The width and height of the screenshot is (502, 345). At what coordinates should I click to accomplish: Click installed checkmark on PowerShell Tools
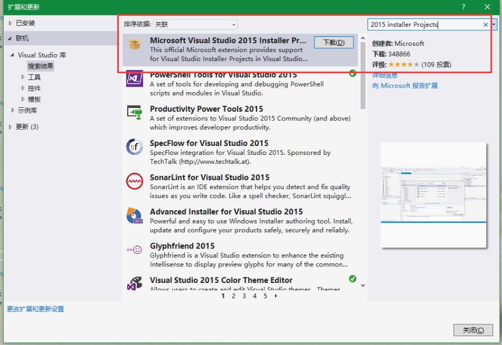click(352, 73)
